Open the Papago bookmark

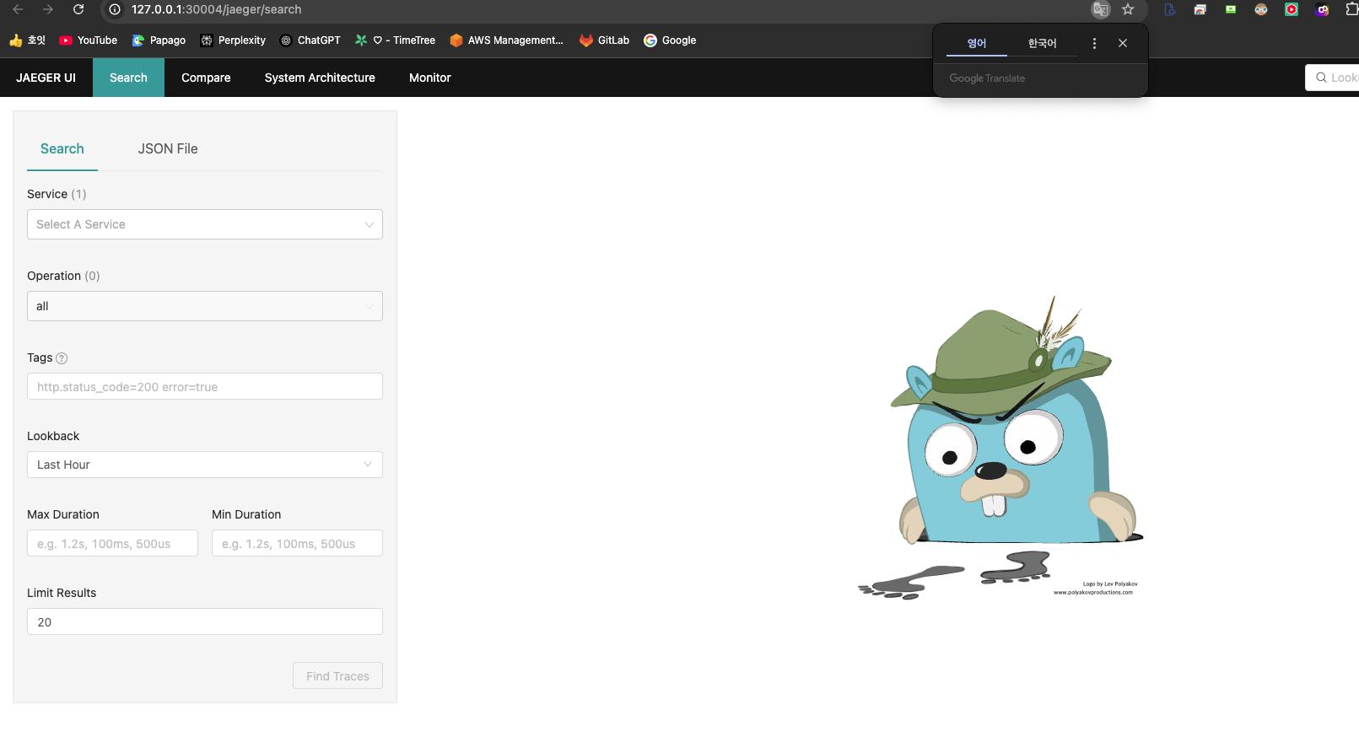click(x=159, y=40)
